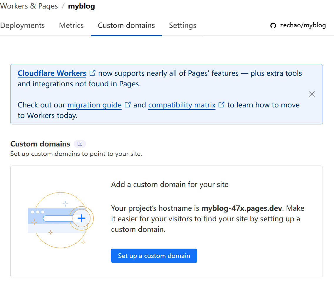The height and width of the screenshot is (285, 334).
Task: Open the zechao/myblog GitHub repository link
Action: pos(303,25)
